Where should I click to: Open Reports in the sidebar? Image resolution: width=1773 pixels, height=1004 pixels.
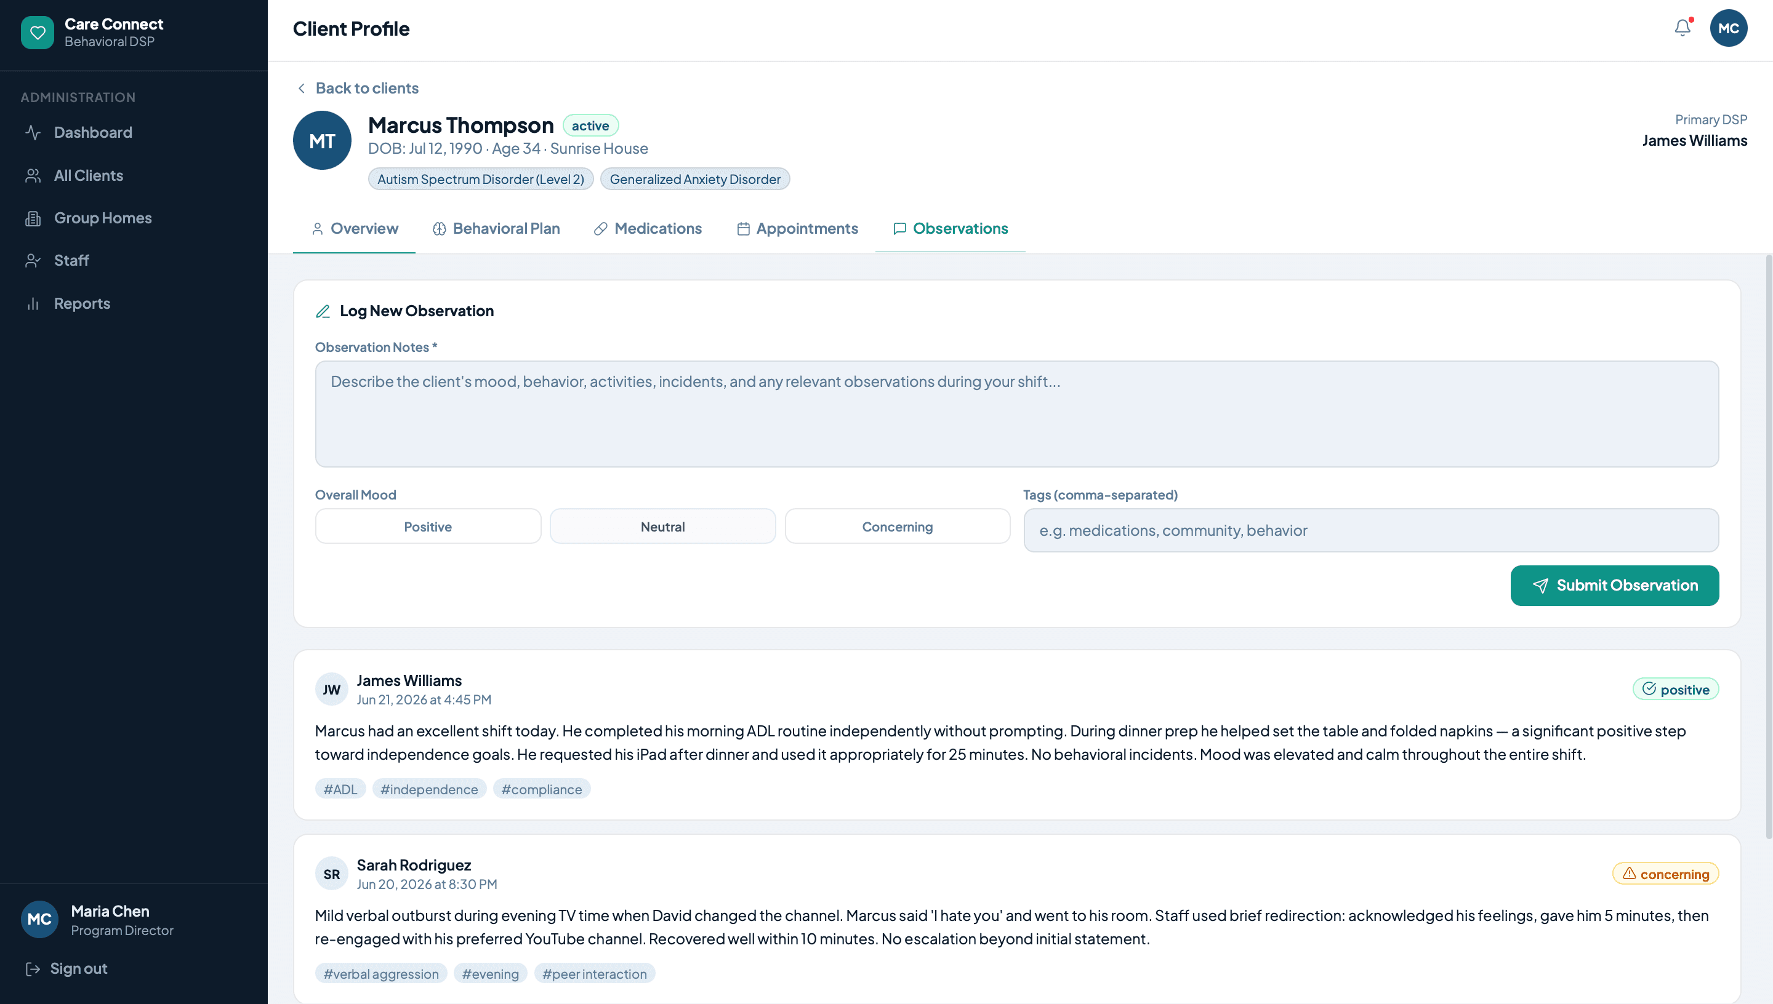point(134,304)
